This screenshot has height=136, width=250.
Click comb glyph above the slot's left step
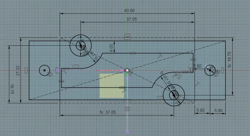[76, 66]
